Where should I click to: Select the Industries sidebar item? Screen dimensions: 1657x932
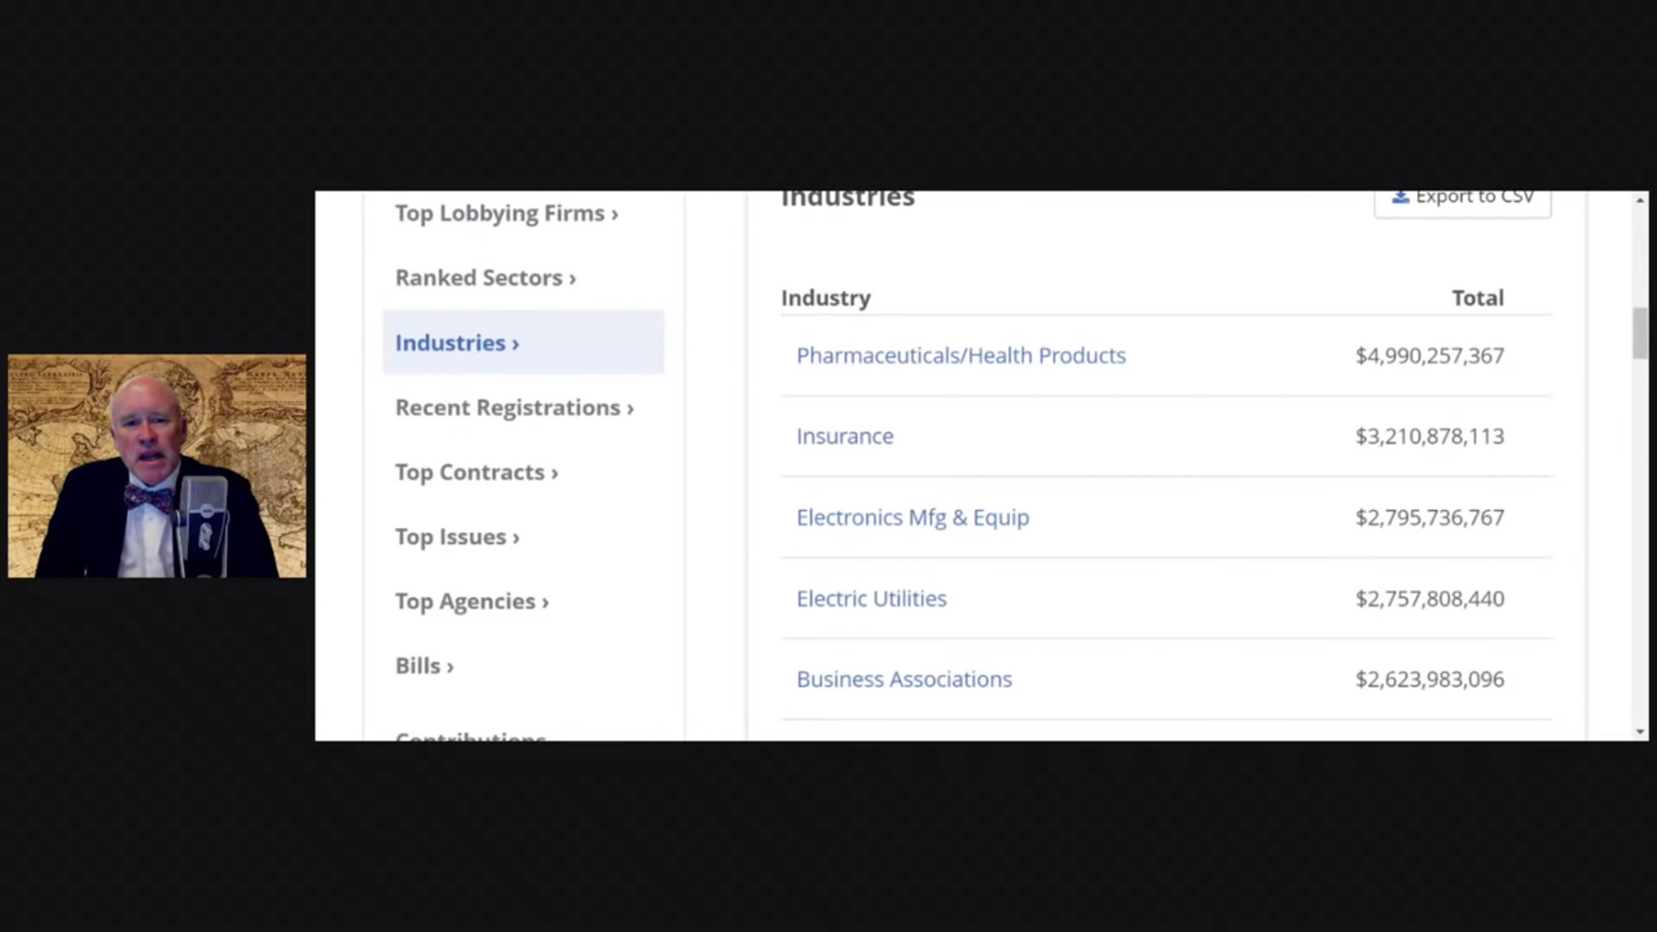[523, 343]
